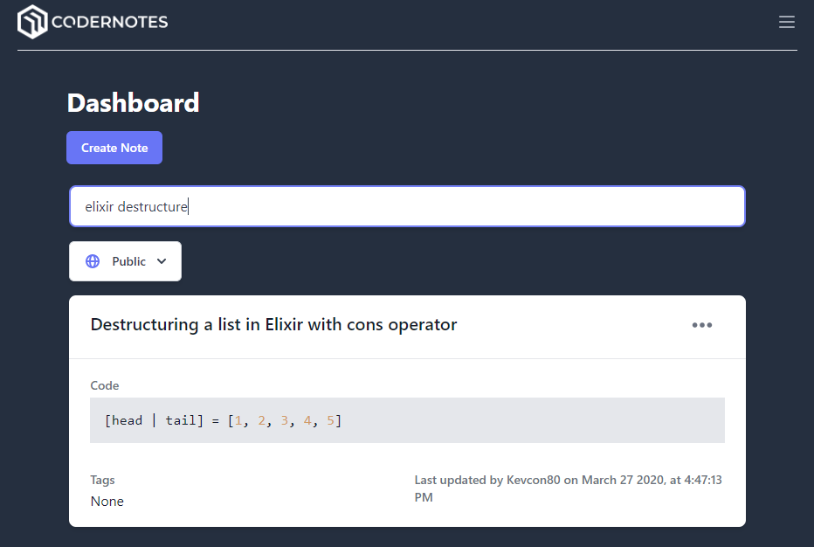Click the Dashboard heading
This screenshot has width=814, height=547.
point(133,103)
